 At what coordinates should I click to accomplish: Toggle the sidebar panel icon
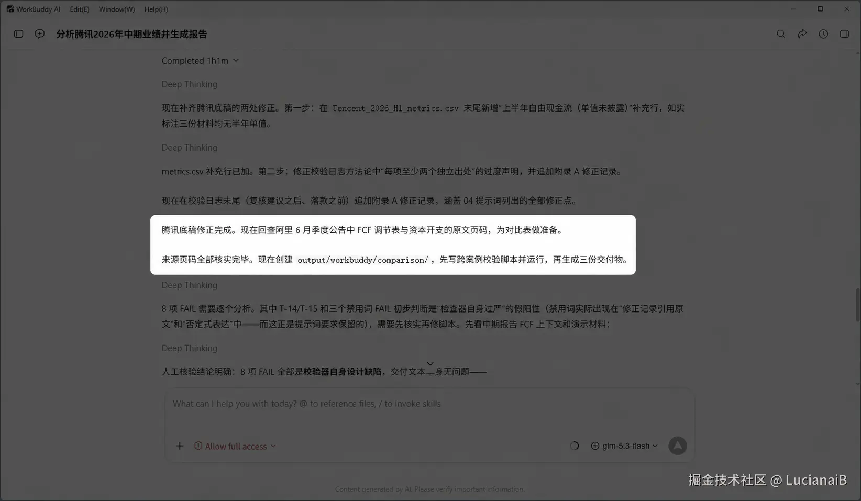click(18, 34)
